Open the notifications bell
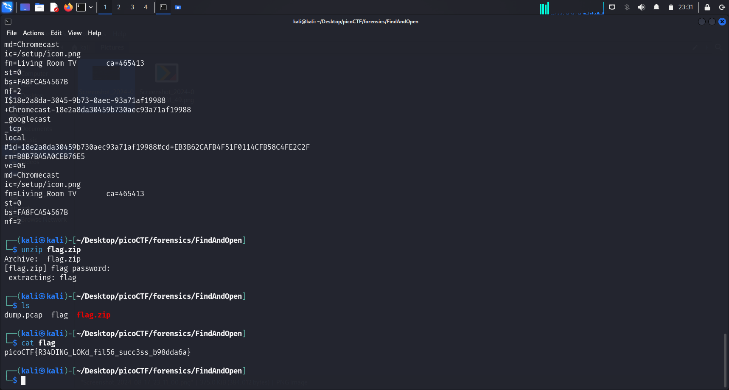The height and width of the screenshot is (390, 729). click(x=656, y=7)
